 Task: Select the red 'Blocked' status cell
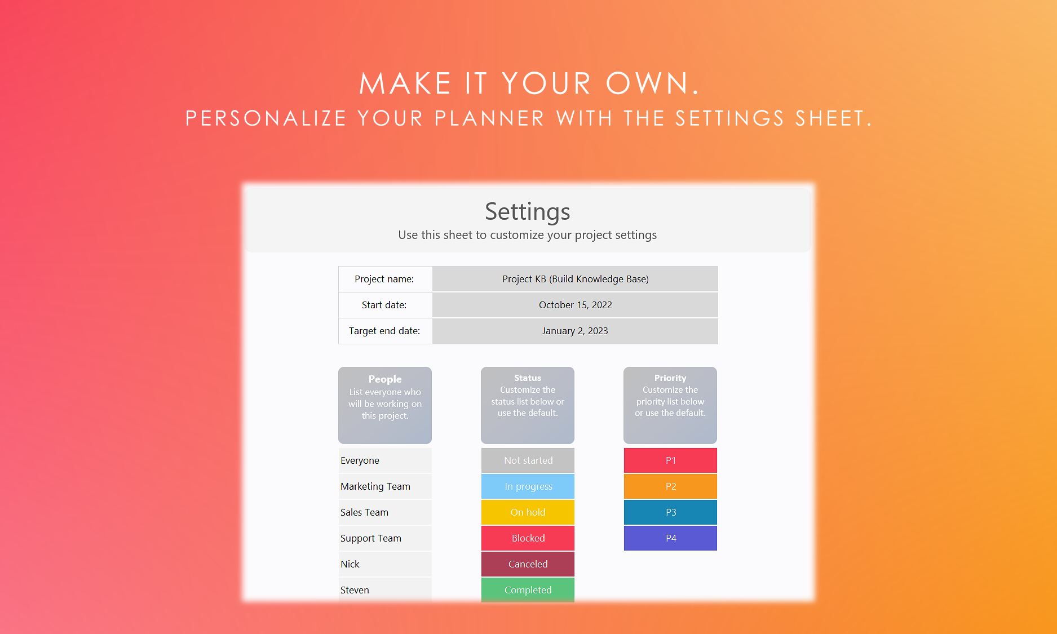coord(528,538)
